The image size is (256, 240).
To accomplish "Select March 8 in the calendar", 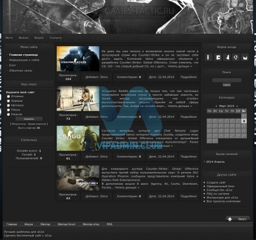I will pyautogui.click(x=244, y=121).
